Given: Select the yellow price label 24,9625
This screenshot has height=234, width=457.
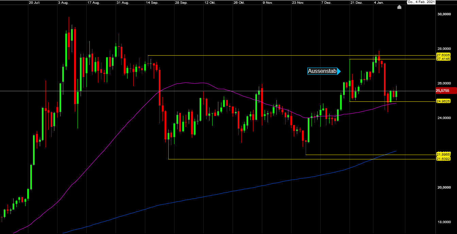Looking at the screenshot, I should click(x=443, y=101).
